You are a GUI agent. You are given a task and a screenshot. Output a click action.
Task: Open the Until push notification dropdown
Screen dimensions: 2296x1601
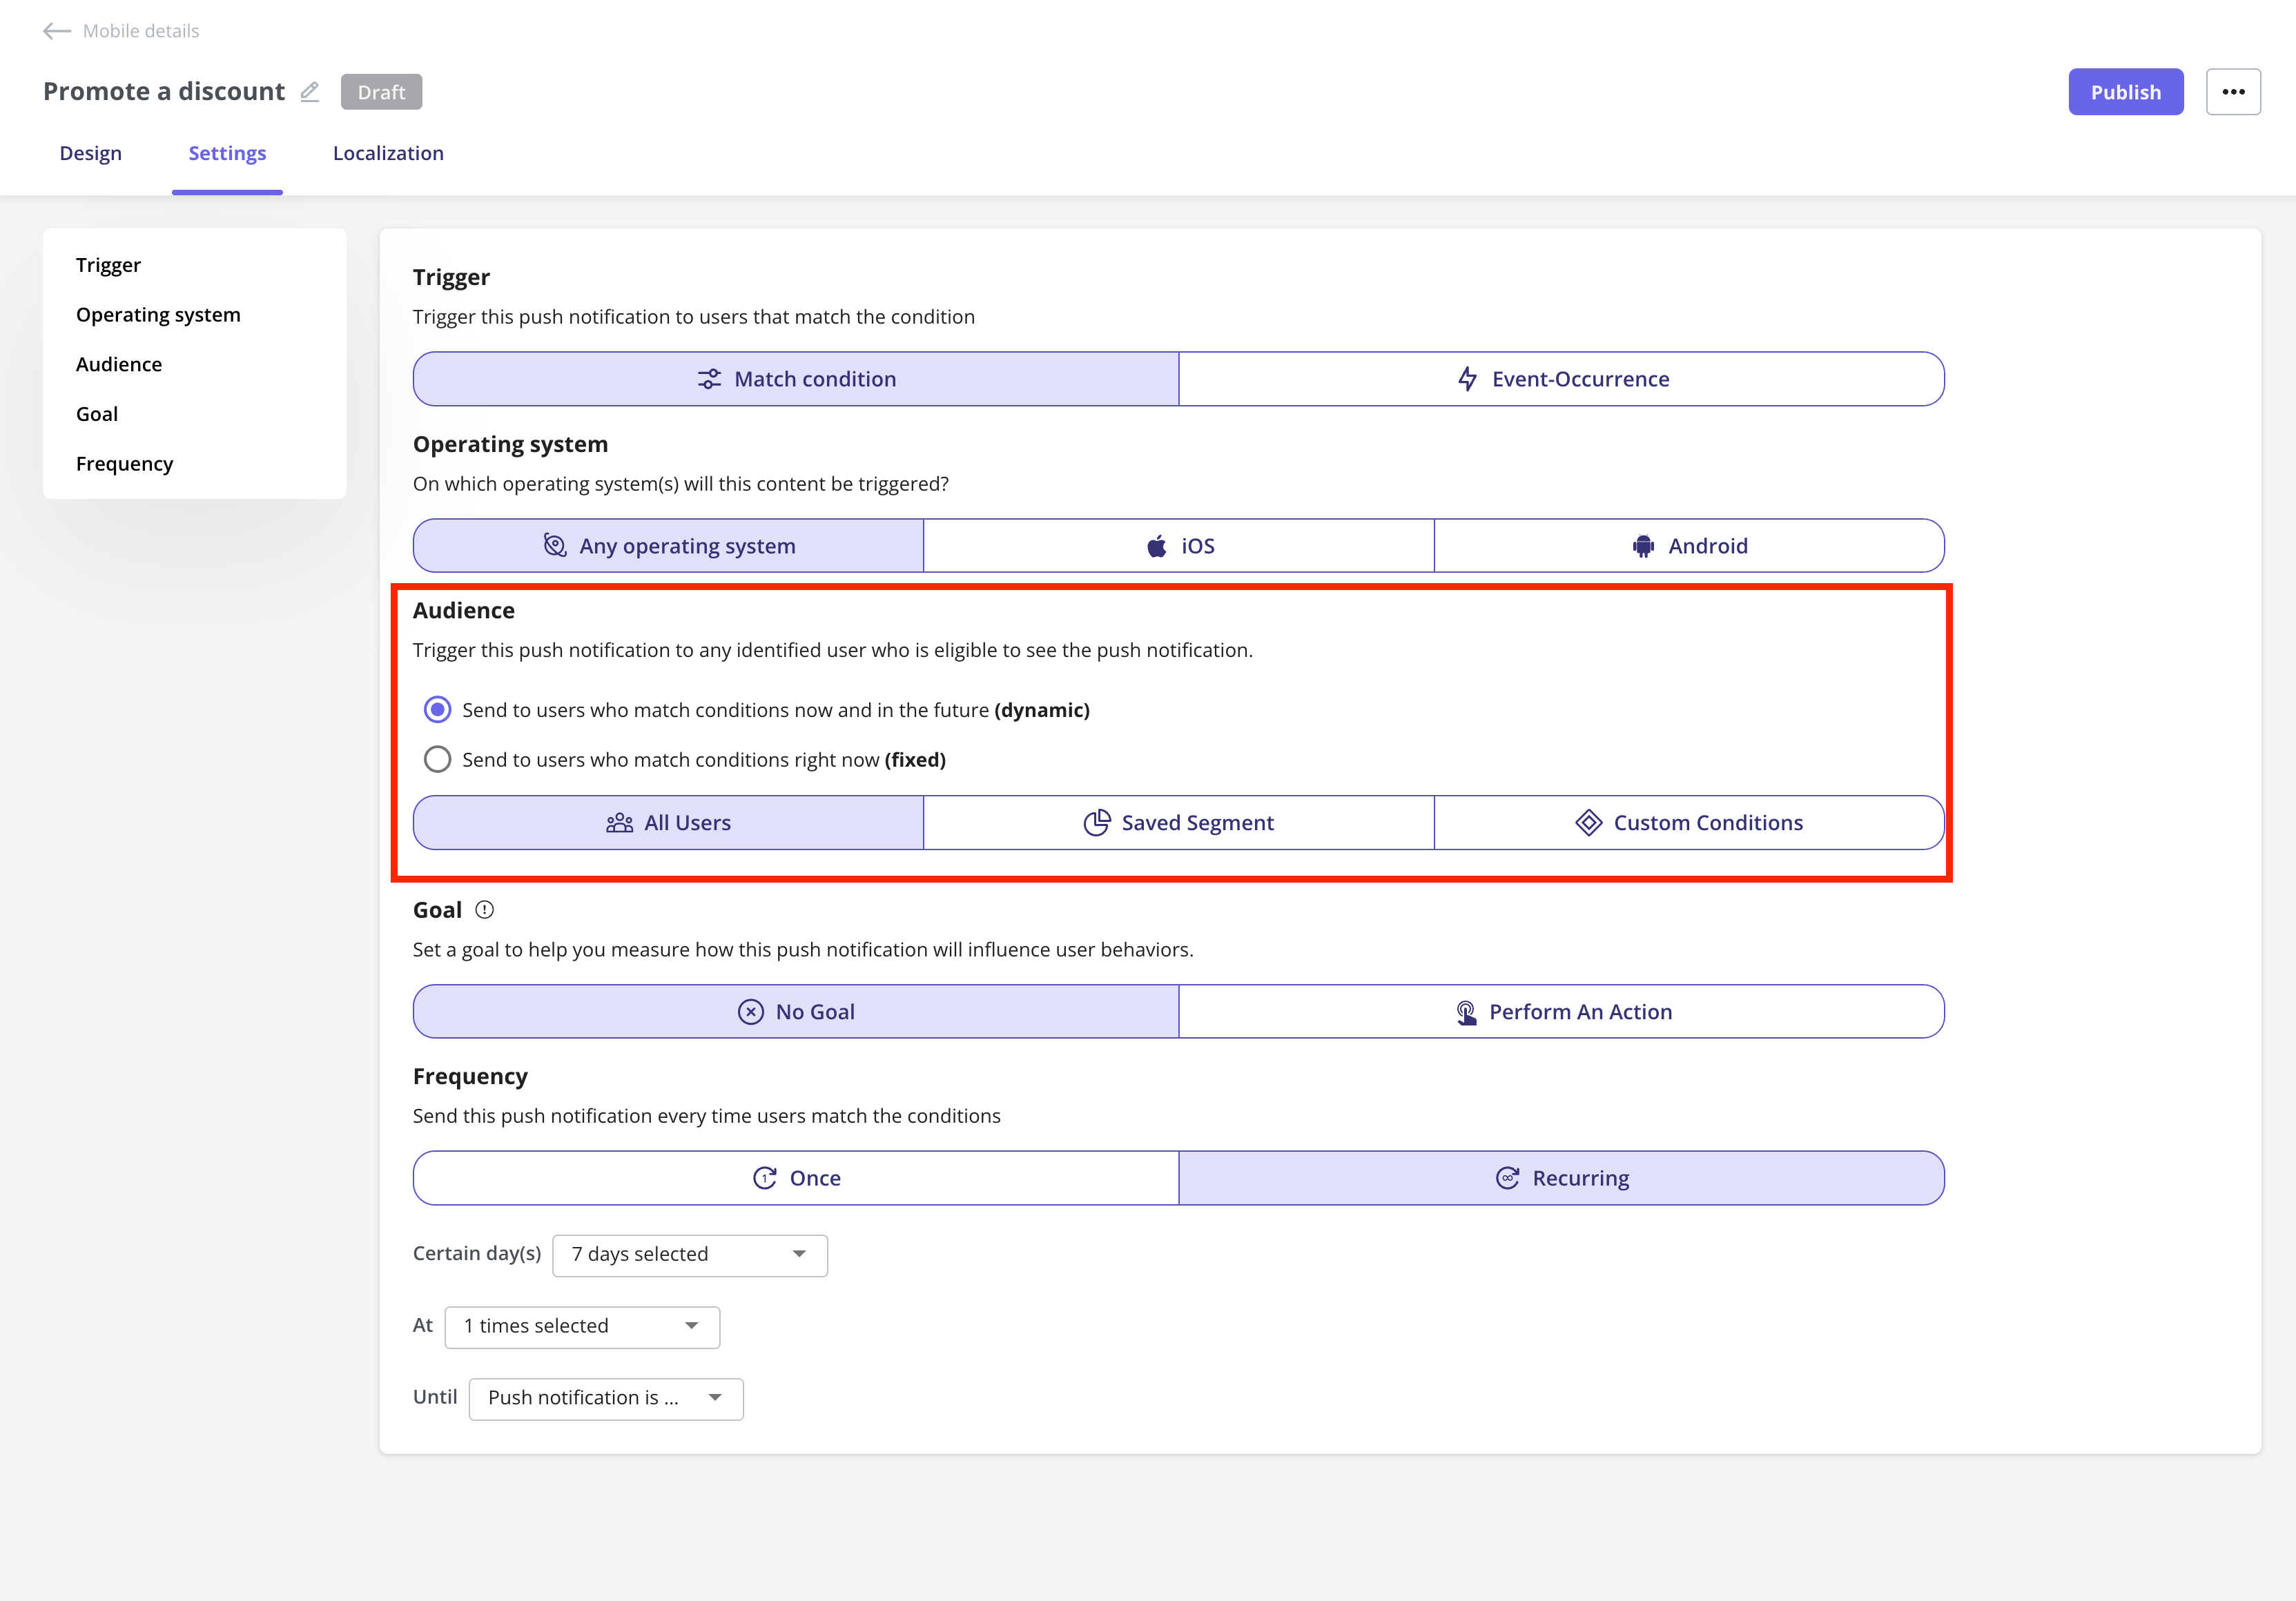pos(606,1399)
